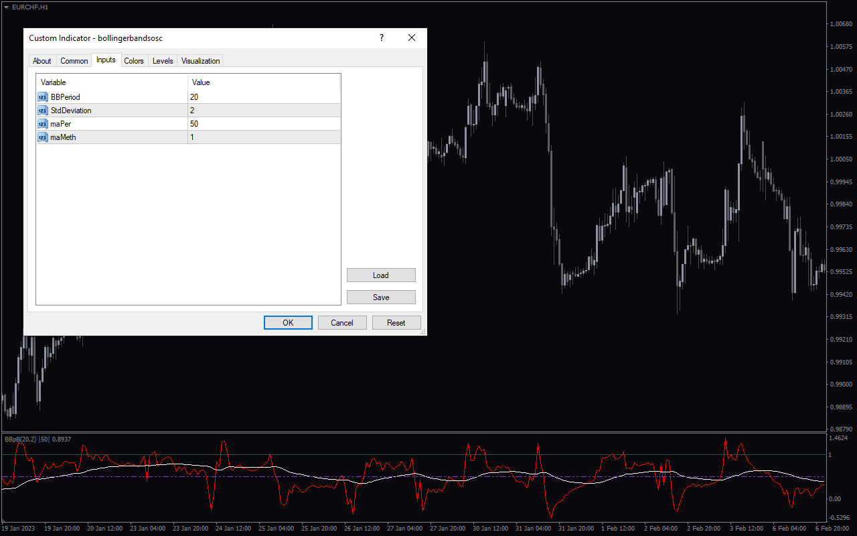Click the Variable column header

point(112,82)
